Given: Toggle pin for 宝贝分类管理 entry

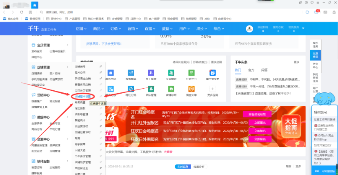Looking at the screenshot, I should coord(101,90).
